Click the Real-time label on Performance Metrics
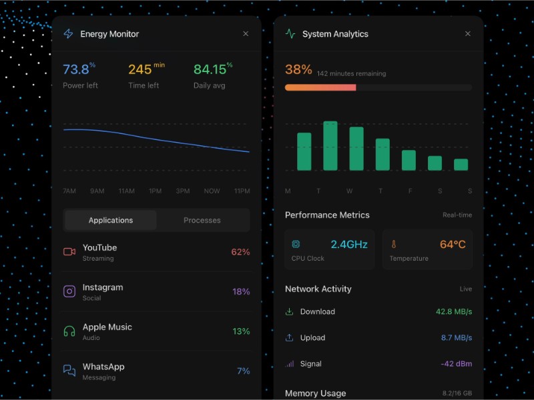 457,215
